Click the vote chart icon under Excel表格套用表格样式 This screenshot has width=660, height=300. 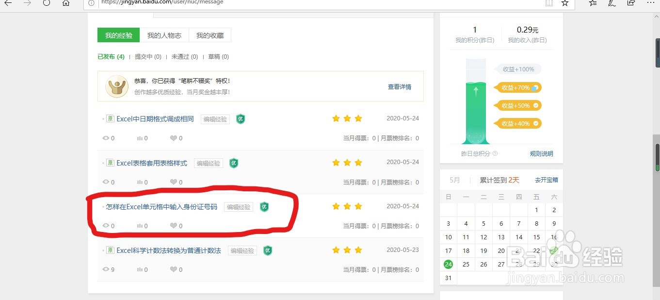click(x=139, y=182)
